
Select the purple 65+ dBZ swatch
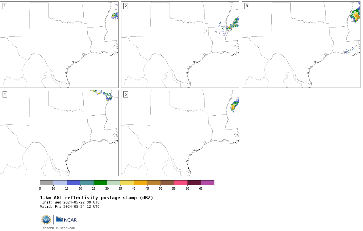click(207, 183)
